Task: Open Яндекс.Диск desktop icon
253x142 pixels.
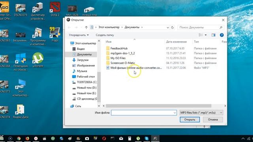Action: point(21,112)
